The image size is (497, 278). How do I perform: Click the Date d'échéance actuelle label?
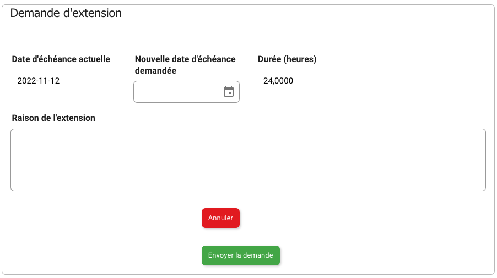pyautogui.click(x=61, y=59)
